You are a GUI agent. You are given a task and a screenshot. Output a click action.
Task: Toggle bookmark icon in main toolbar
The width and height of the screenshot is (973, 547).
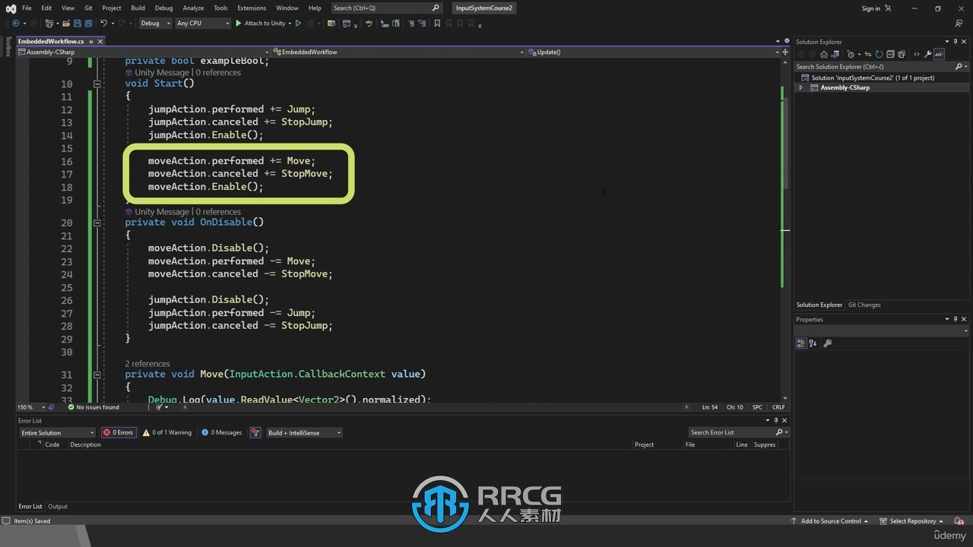pyautogui.click(x=437, y=24)
